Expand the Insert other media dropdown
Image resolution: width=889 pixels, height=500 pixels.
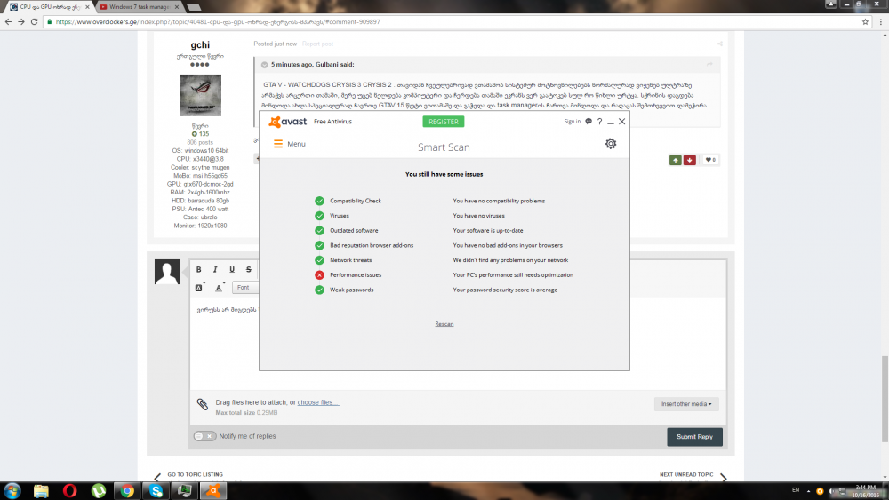687,404
